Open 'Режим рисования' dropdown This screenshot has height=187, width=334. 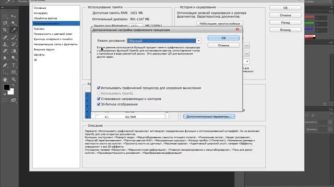[163, 41]
